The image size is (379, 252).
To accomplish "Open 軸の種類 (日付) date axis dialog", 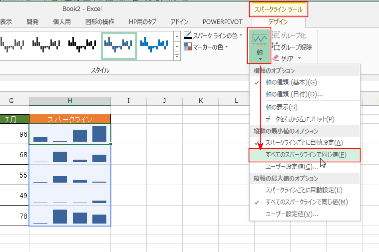I will [x=294, y=94].
